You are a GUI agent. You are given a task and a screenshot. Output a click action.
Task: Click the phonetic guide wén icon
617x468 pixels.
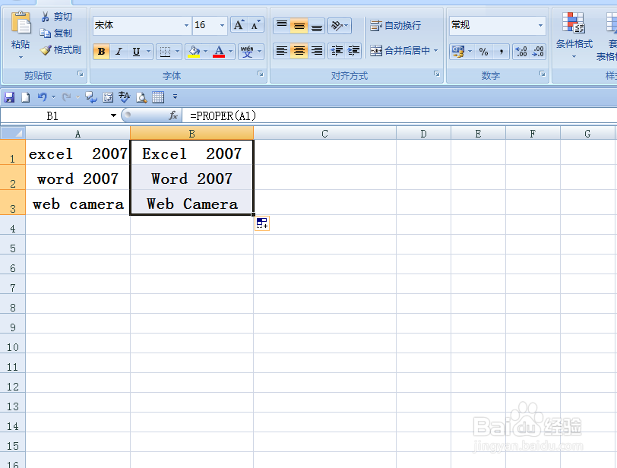point(247,52)
